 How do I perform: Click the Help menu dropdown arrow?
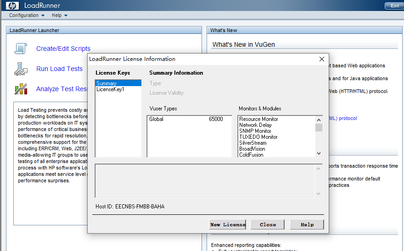[66, 16]
